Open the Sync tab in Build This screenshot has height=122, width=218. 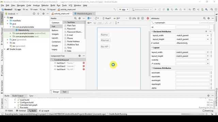pos(31,96)
